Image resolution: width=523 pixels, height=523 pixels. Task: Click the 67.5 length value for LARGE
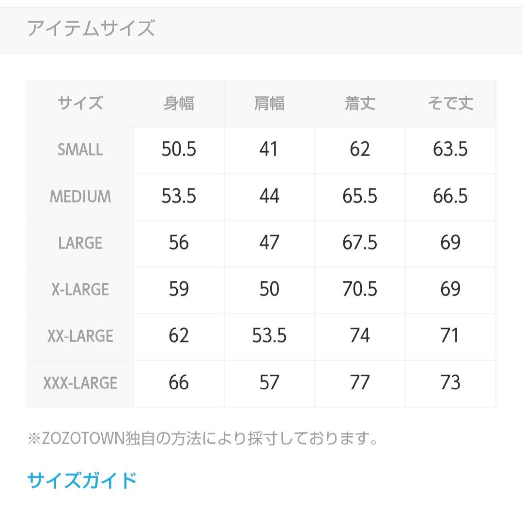point(360,243)
